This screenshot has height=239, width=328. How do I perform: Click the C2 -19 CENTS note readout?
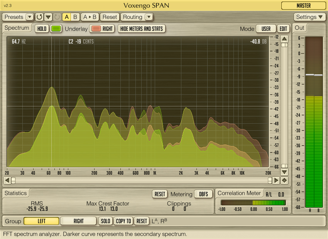click(x=81, y=42)
